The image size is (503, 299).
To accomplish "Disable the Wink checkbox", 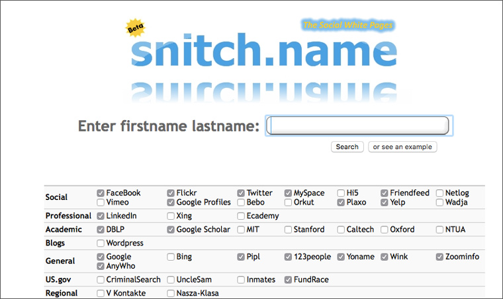I will 385,257.
